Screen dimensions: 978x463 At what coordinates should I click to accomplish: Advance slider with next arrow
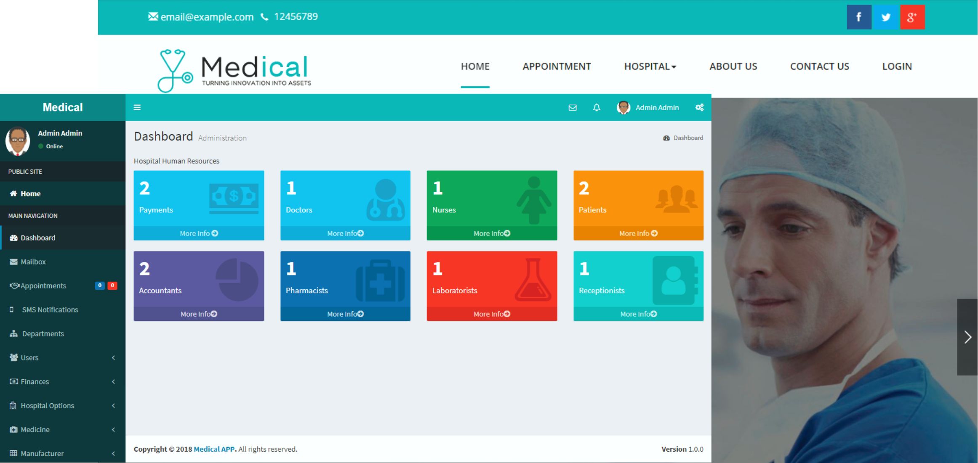tap(967, 337)
